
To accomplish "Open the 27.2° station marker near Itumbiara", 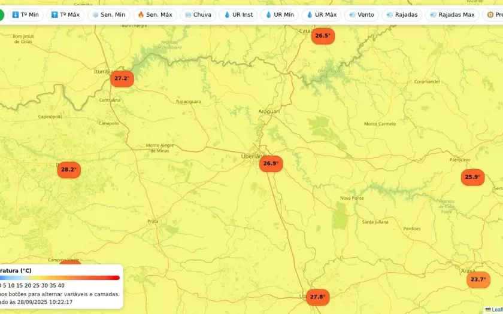I will click(x=122, y=78).
